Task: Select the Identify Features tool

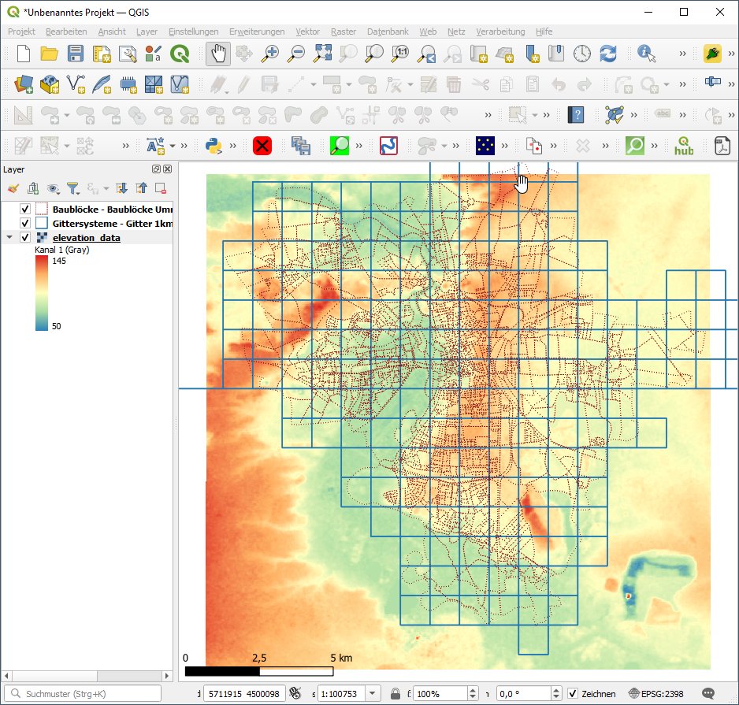Action: 646,54
